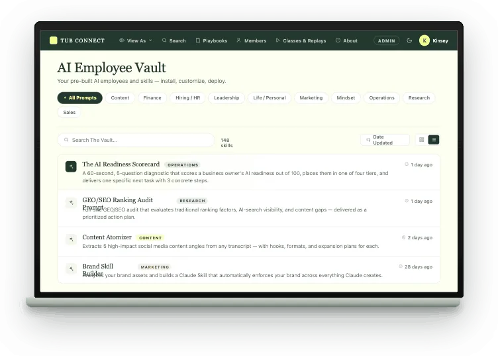Click the Members person icon
The width and height of the screenshot is (498, 356).
point(238,40)
